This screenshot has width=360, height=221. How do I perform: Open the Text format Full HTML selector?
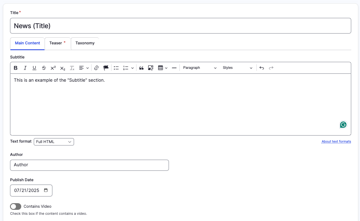point(54,142)
